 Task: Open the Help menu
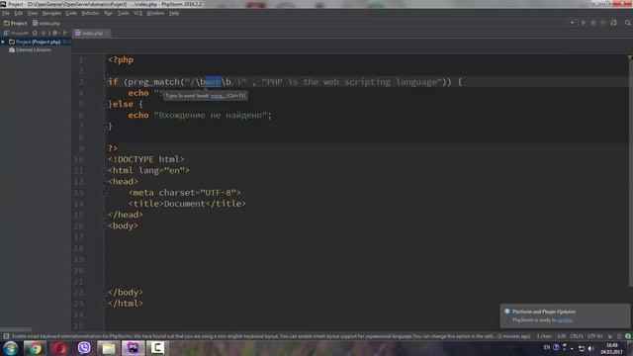(174, 13)
